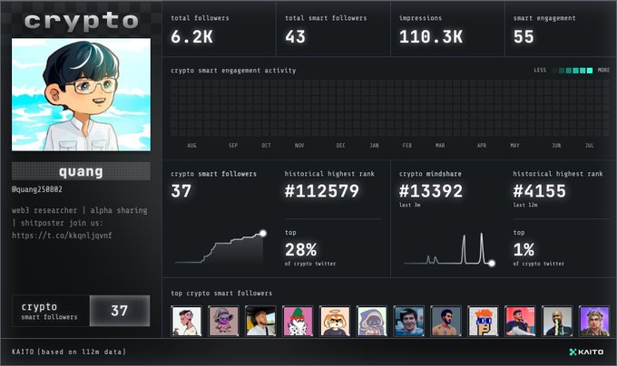Click the OCT month label
Viewport: 617px width, 366px height.
pos(267,145)
